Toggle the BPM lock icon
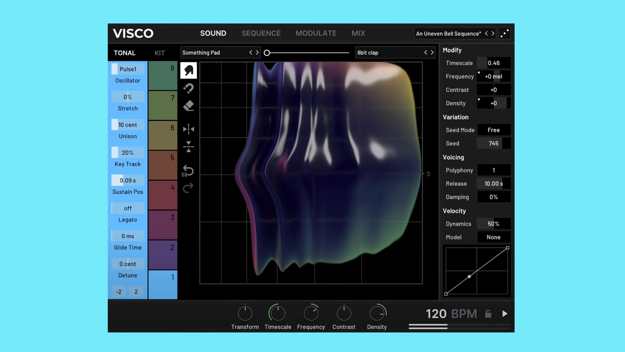The width and height of the screenshot is (625, 352). pos(488,314)
